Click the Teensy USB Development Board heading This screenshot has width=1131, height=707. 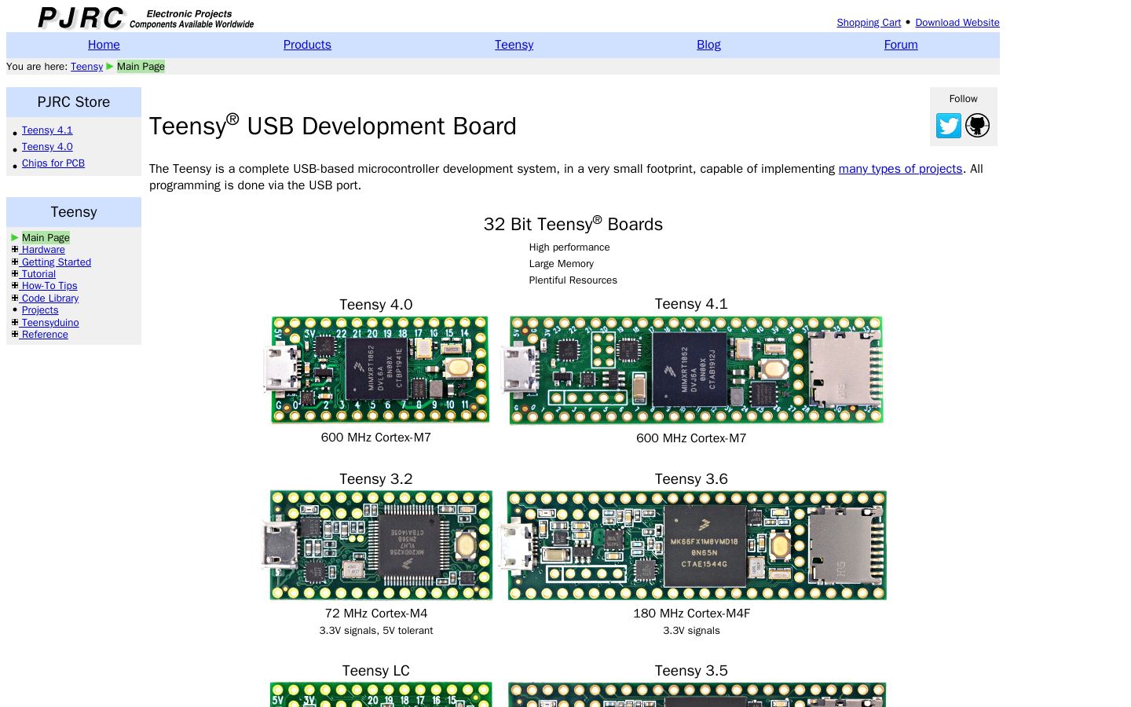tap(333, 125)
